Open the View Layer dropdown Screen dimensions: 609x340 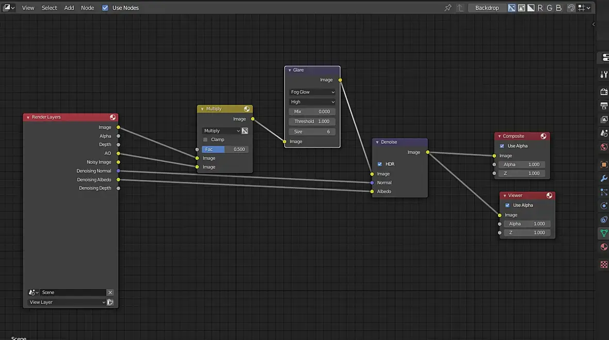coord(67,302)
